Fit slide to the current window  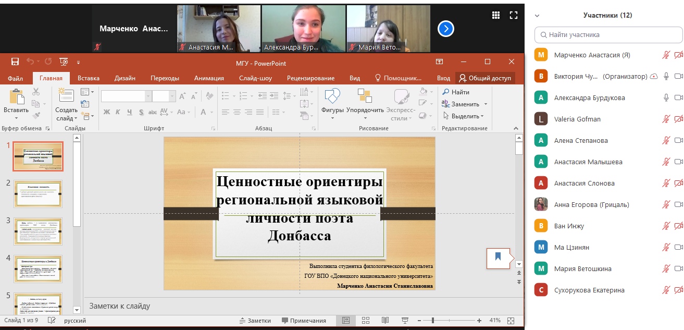(x=511, y=321)
